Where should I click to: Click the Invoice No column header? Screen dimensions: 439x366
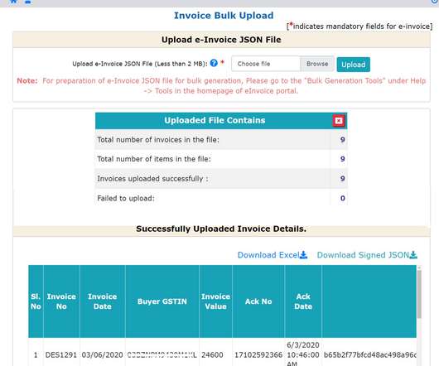click(x=61, y=301)
